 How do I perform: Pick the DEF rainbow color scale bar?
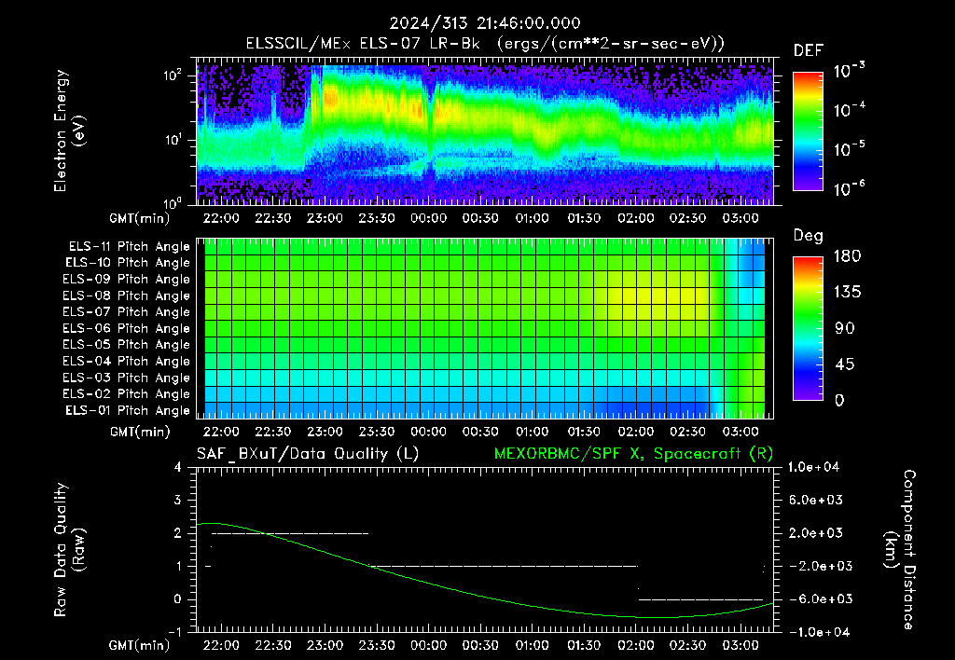tap(808, 131)
